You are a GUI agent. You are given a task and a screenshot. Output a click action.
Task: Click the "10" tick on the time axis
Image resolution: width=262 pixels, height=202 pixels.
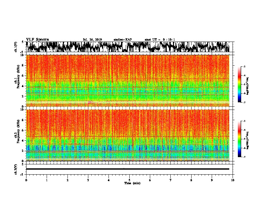click(233, 180)
